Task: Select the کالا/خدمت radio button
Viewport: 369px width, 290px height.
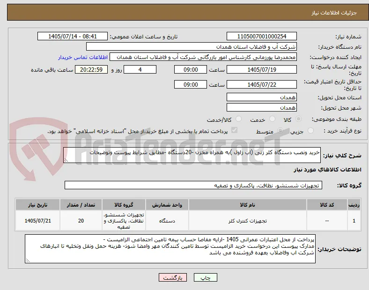Action: [x=238, y=119]
